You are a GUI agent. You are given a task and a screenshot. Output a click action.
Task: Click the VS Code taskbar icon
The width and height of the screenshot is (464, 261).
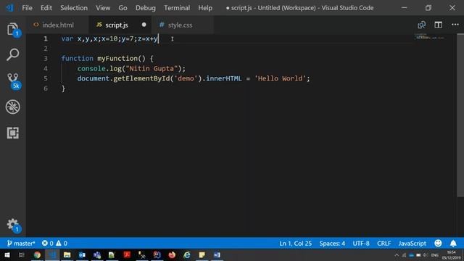[x=52, y=254]
